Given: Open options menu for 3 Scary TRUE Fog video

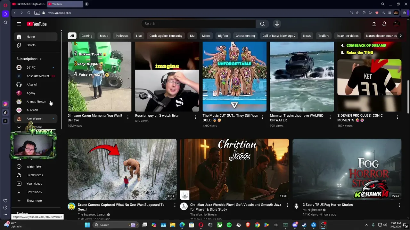Looking at the screenshot, I should coord(400,205).
